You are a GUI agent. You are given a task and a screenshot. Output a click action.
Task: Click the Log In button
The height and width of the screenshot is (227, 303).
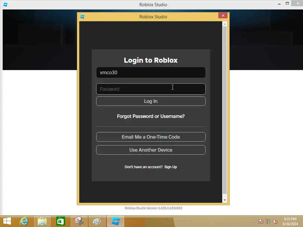(151, 101)
